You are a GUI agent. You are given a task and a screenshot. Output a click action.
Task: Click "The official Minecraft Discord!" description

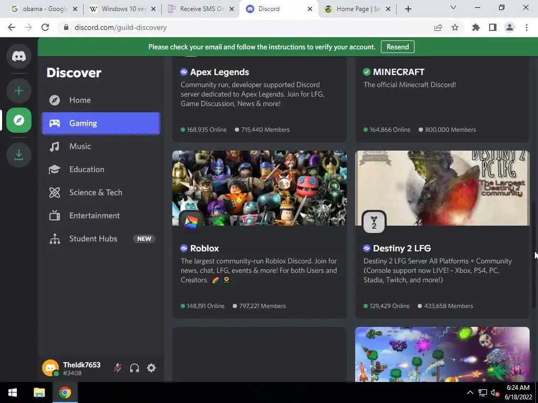pos(410,84)
